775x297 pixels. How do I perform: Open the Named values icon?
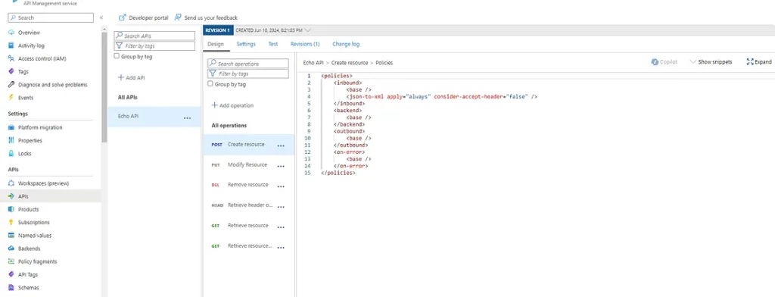click(x=11, y=236)
